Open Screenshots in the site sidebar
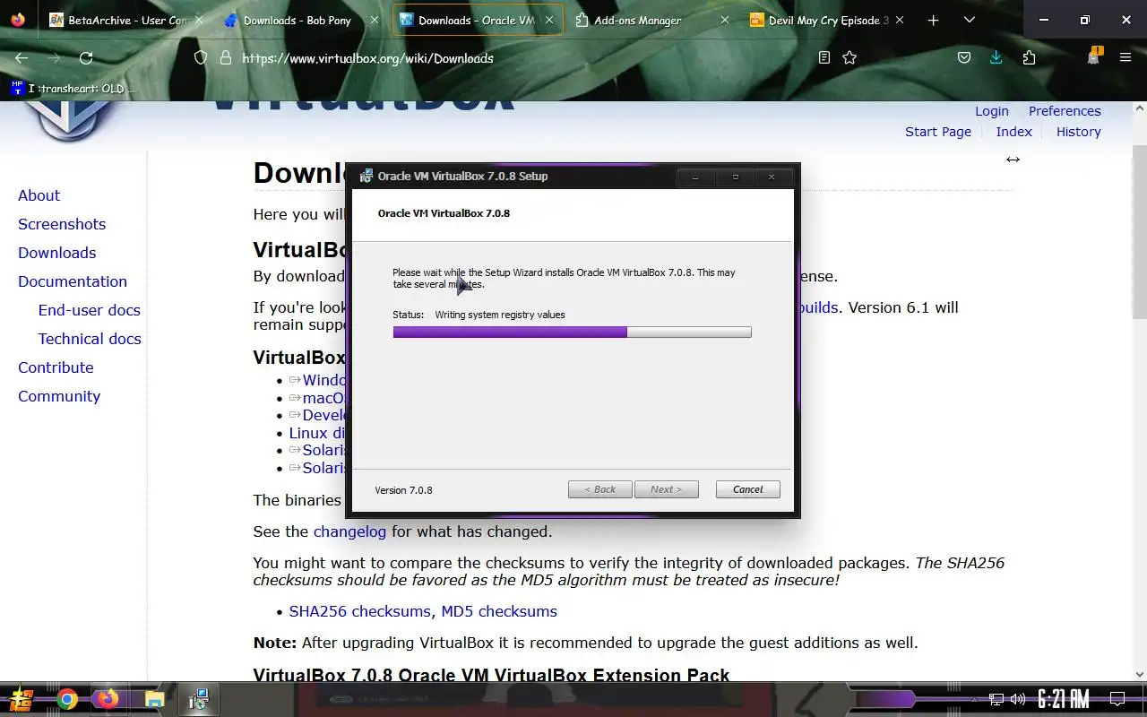This screenshot has width=1147, height=717. pos(62,224)
